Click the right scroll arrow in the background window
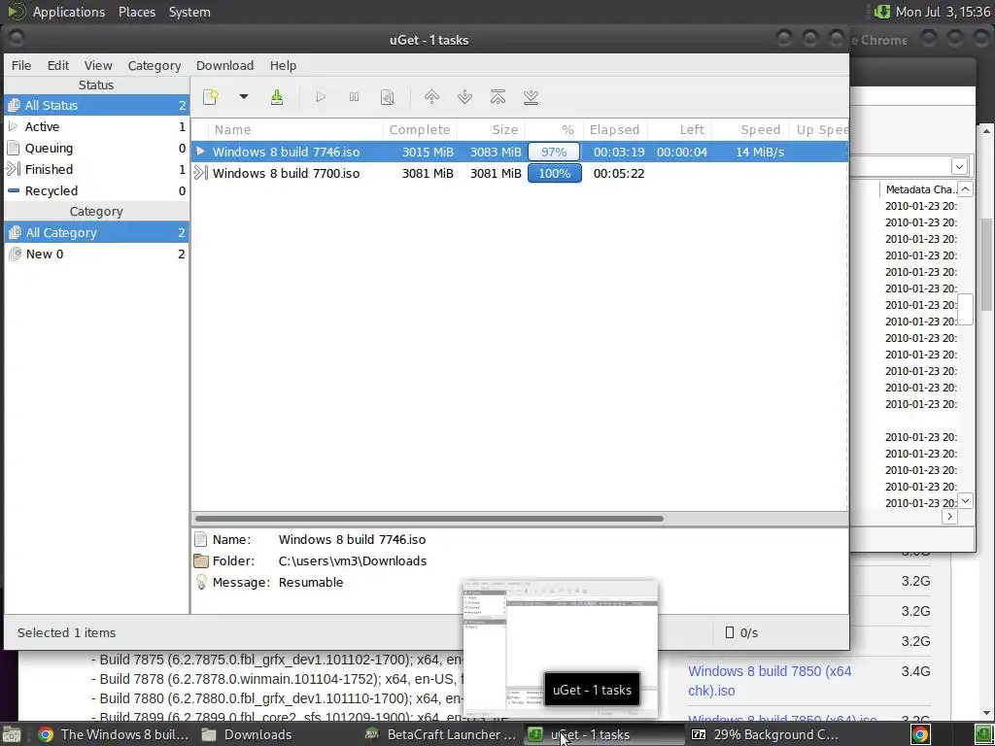The image size is (995, 746). point(950,517)
